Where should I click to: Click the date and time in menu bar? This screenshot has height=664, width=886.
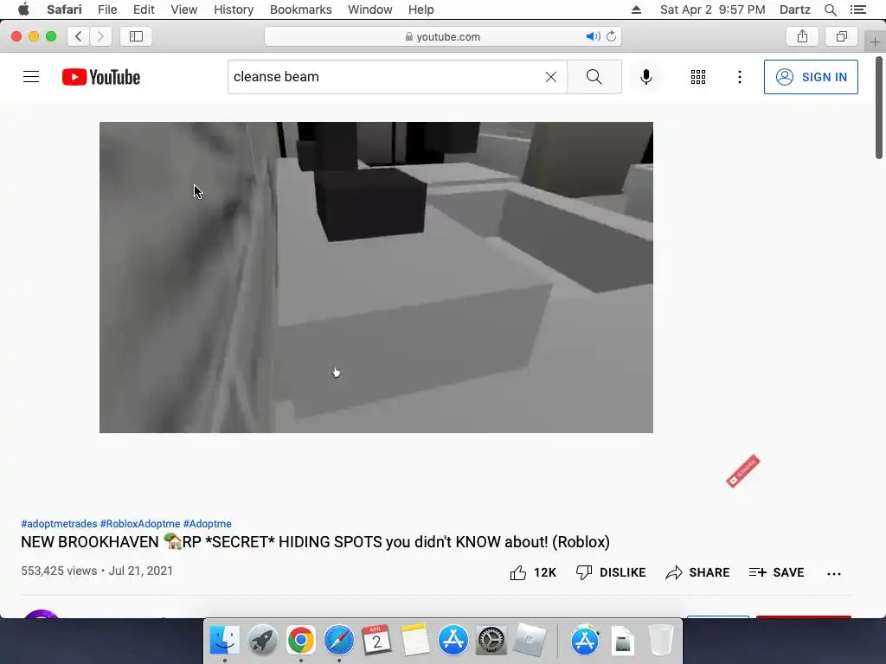713,10
